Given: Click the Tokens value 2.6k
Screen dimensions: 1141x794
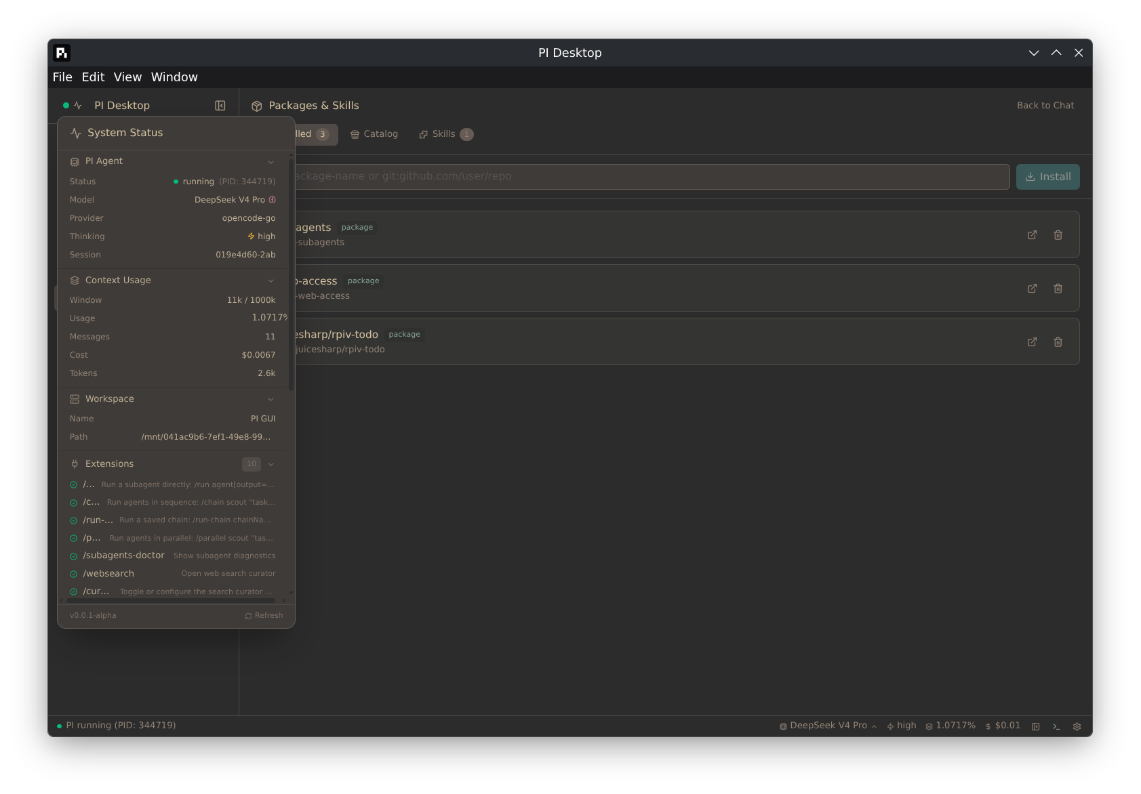Looking at the screenshot, I should (266, 373).
